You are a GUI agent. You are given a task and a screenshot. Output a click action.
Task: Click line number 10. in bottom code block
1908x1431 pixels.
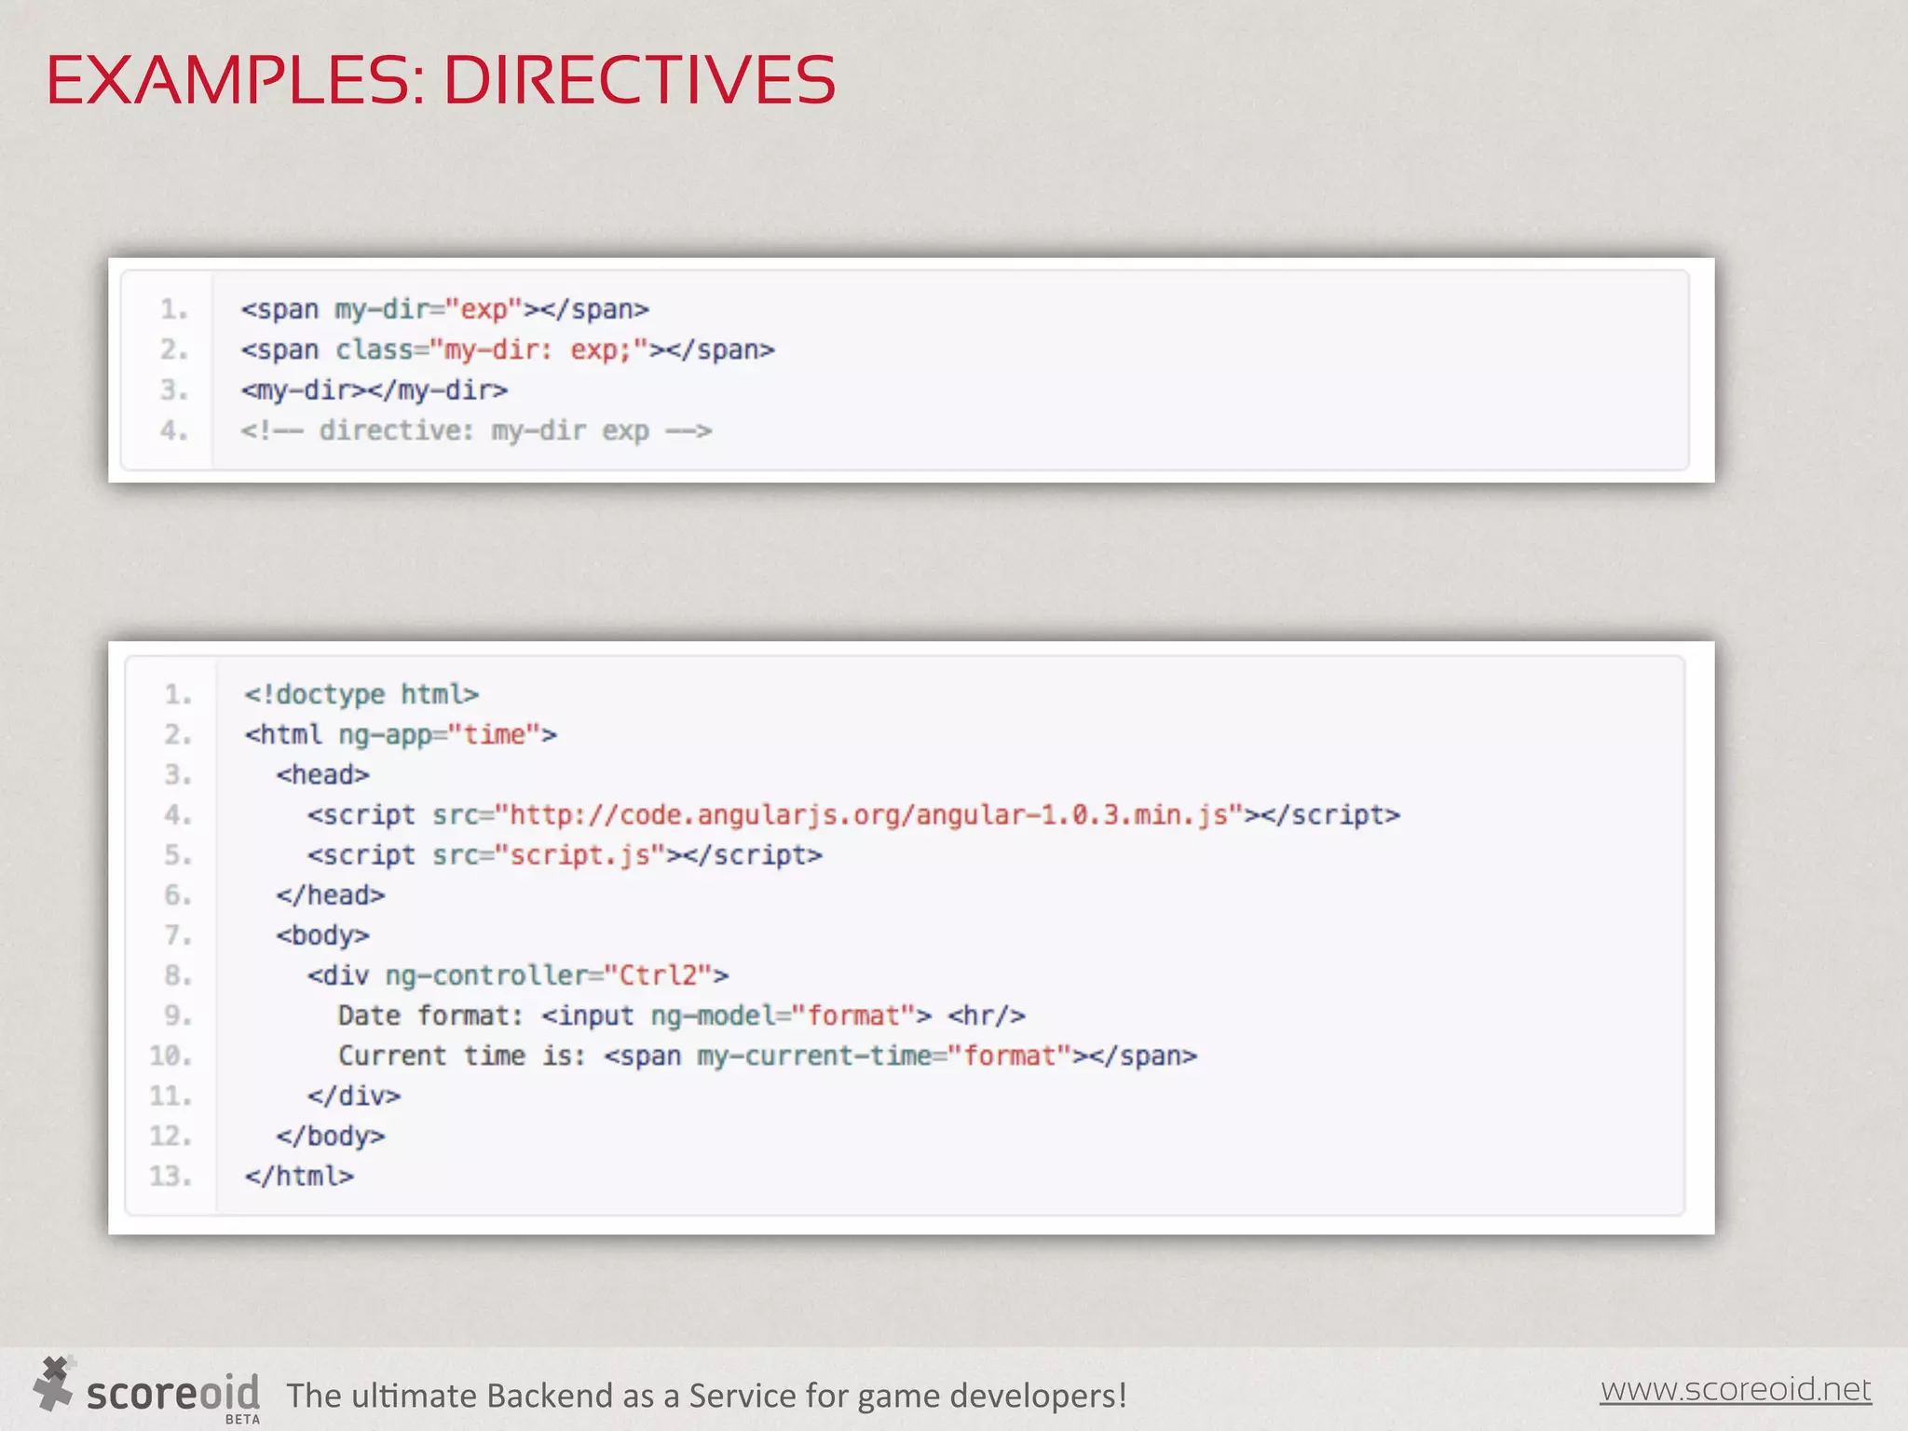[x=170, y=1056]
